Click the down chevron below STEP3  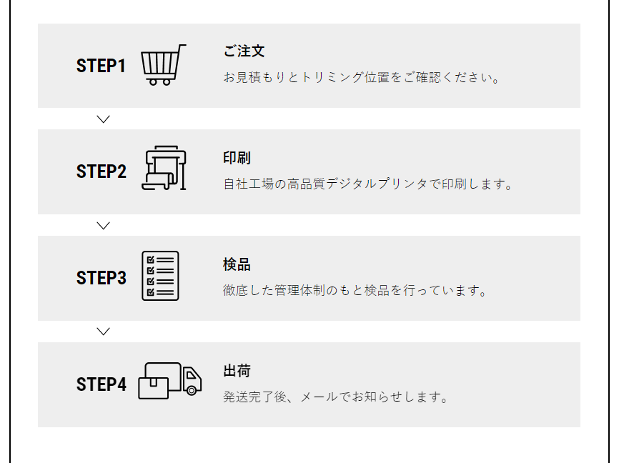pos(103,332)
